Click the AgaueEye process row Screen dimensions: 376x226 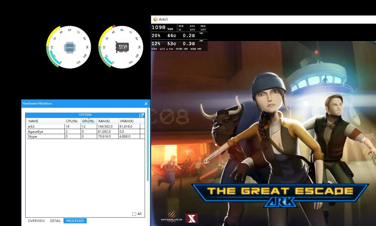tap(46, 132)
